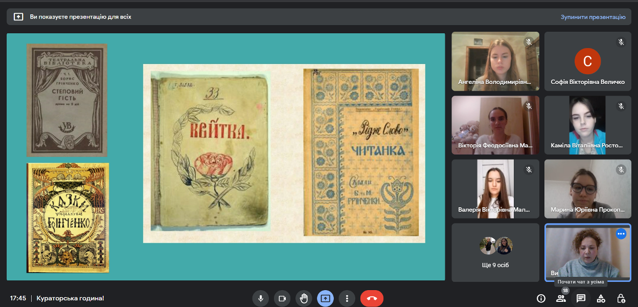The image size is (638, 307).
Task: Toggle the microphone button
Action: pyautogui.click(x=261, y=298)
